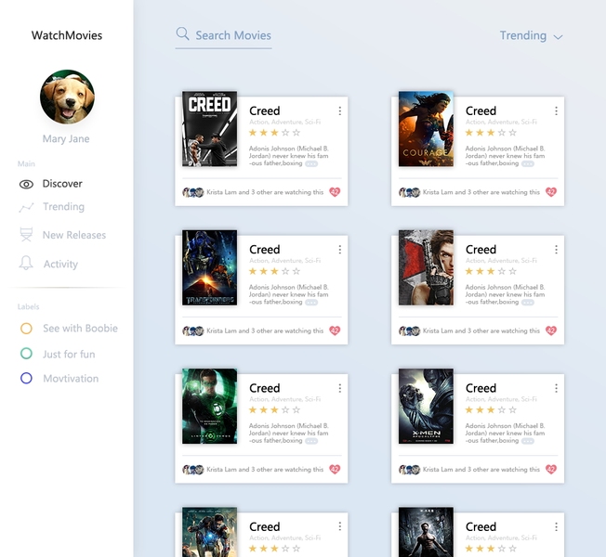The height and width of the screenshot is (557, 606).
Task: Click star rating on X-Men card
Action: (491, 410)
